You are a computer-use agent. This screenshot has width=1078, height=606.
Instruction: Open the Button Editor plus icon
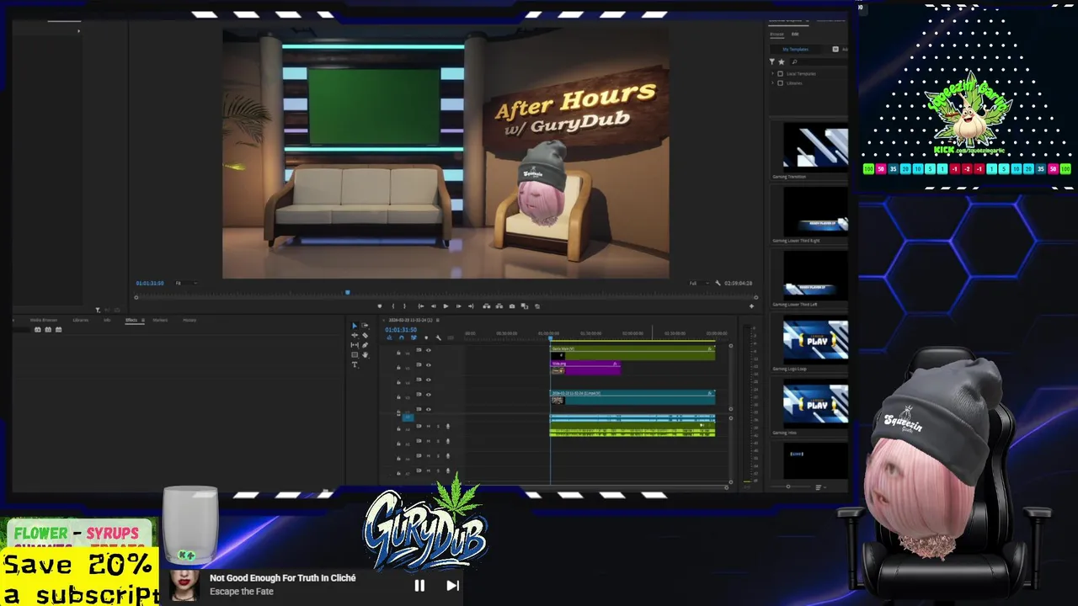[751, 306]
